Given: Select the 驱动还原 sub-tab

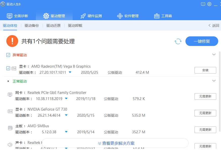Looking at the screenshot, I should pyautogui.click(x=53, y=26).
